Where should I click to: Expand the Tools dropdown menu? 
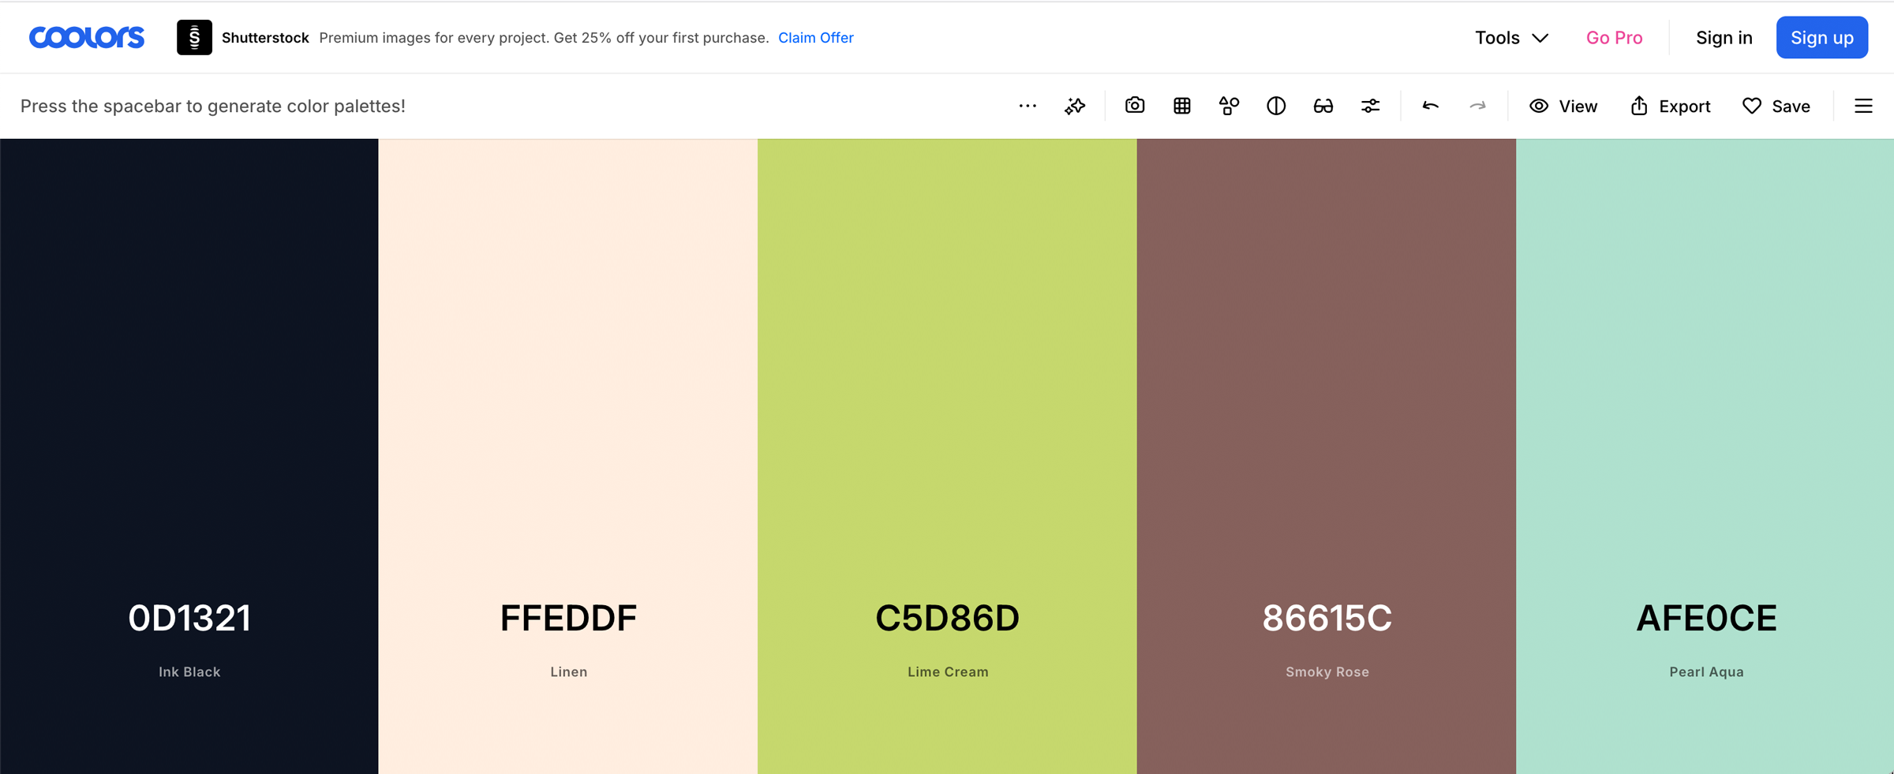(x=1511, y=37)
